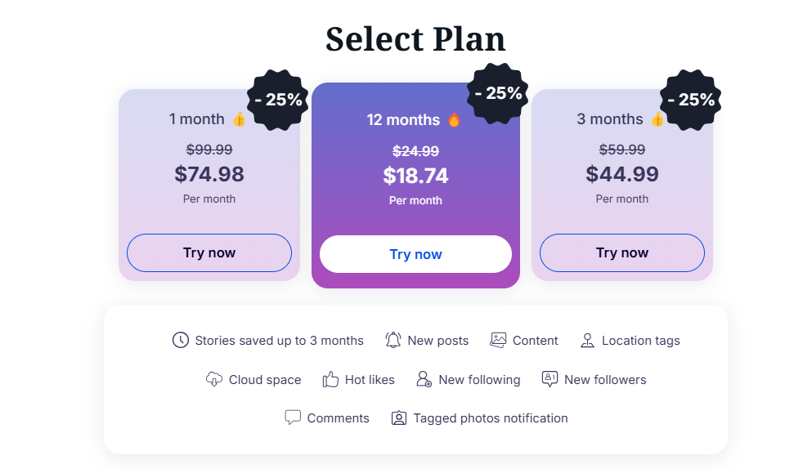Click the cloud icon for Cloud space
Viewport: 803px width, 469px height.
[214, 379]
